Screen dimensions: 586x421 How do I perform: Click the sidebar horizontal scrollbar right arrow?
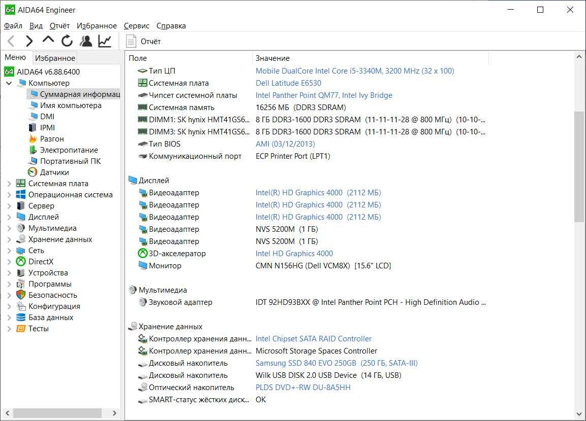coord(114,413)
